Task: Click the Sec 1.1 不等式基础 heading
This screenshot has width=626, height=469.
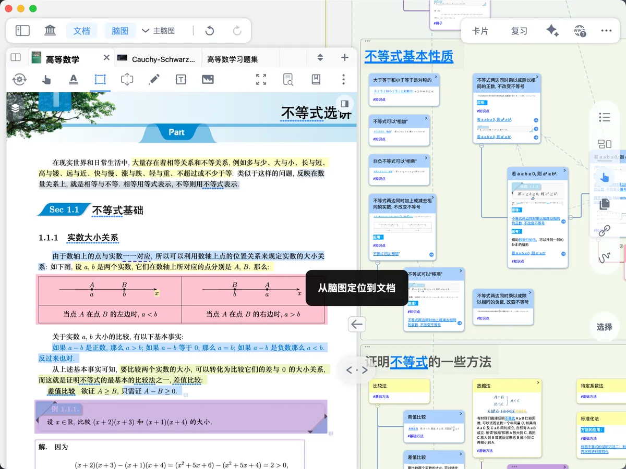Action: click(91, 210)
